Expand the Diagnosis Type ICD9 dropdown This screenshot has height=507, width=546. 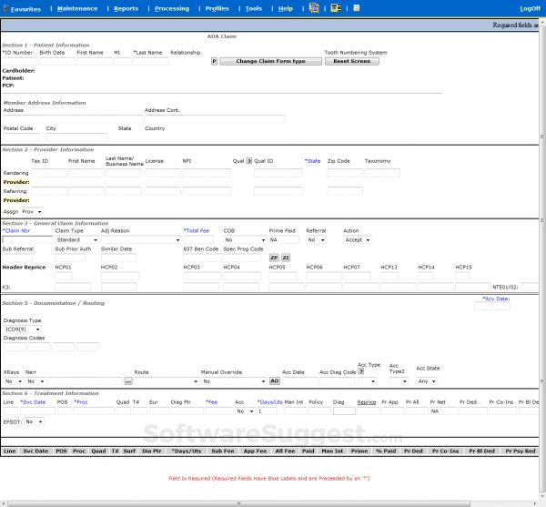20,329
